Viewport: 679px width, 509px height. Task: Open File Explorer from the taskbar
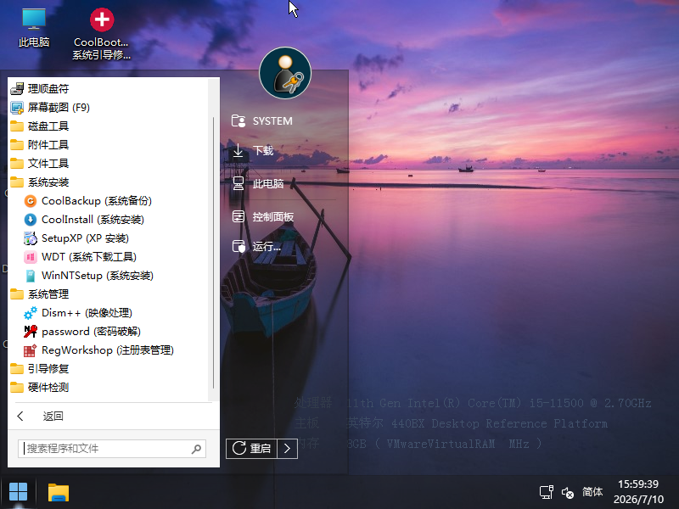pos(59,493)
